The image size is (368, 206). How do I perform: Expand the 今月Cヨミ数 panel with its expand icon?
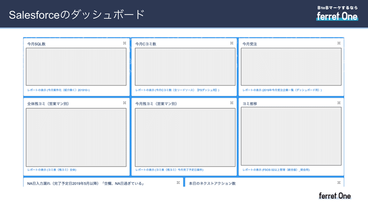pyautogui.click(x=232, y=43)
